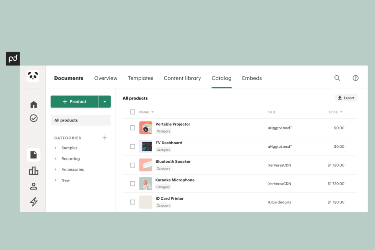Screen dimensions: 375x250
Task: Click the approvals checkmark icon in sidebar
Action: tap(33, 118)
